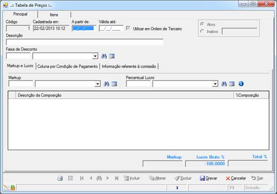Open the record card icon next to Faixa de Desconto

(x=112, y=56)
